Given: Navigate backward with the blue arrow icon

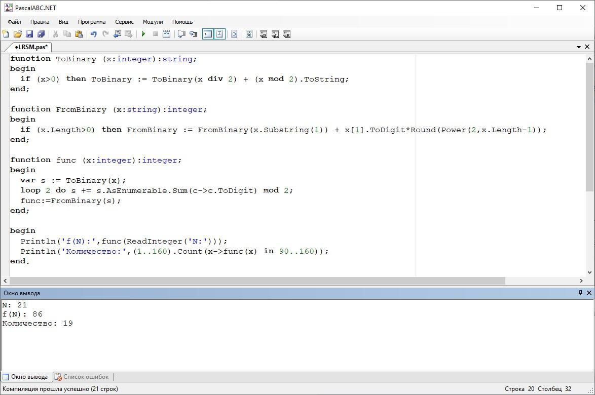Looking at the screenshot, I should [x=117, y=34].
